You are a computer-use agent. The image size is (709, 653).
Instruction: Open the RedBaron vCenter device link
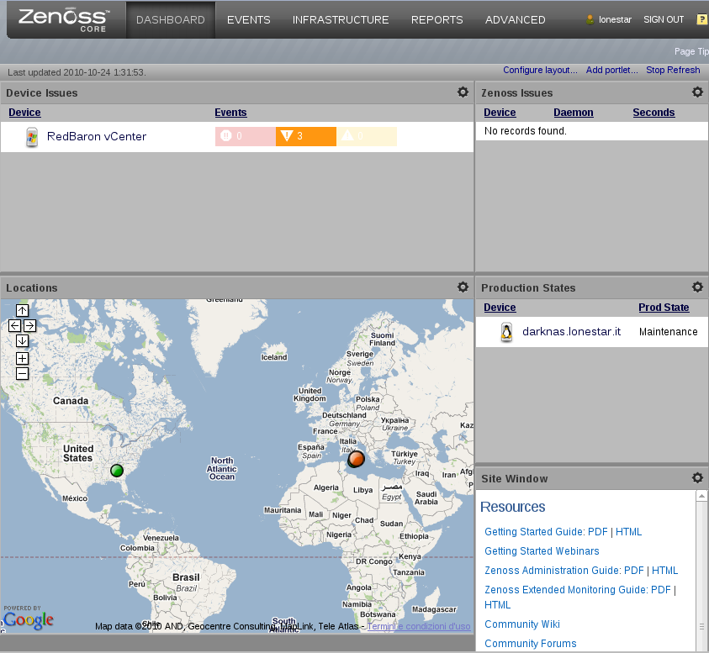(97, 136)
